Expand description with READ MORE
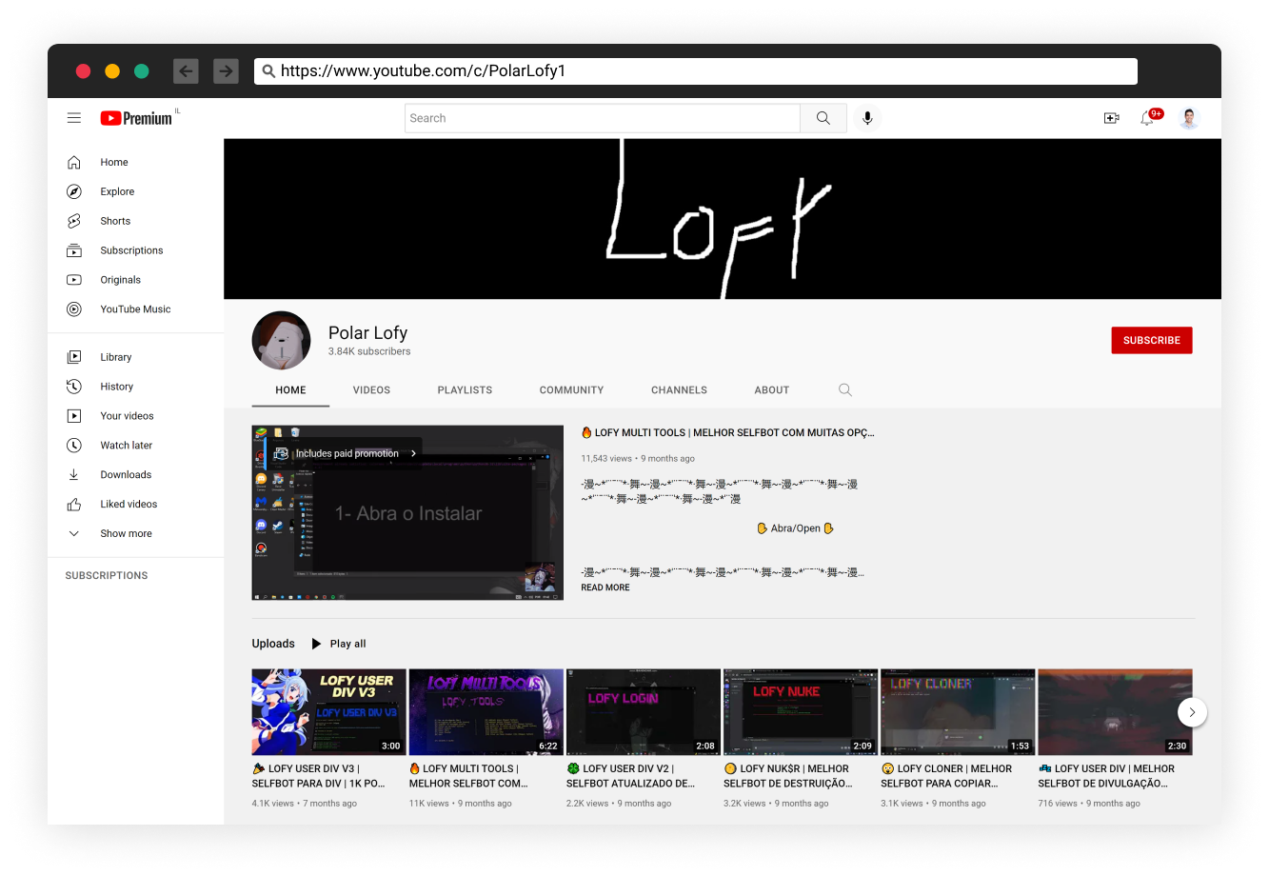The width and height of the screenshot is (1269, 876). (x=605, y=587)
